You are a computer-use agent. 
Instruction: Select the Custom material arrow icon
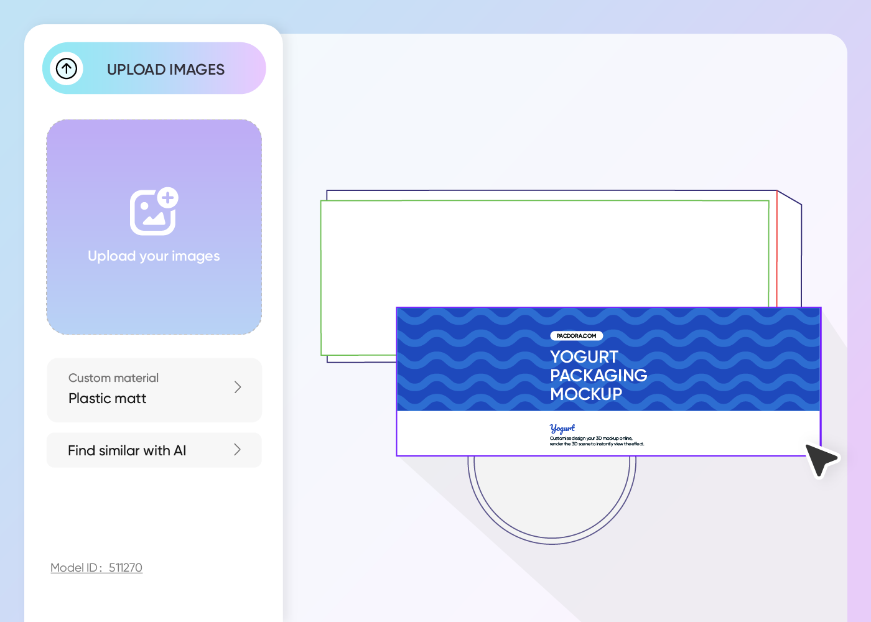point(237,387)
